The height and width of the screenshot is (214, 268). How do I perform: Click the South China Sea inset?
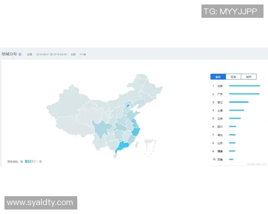[150, 148]
